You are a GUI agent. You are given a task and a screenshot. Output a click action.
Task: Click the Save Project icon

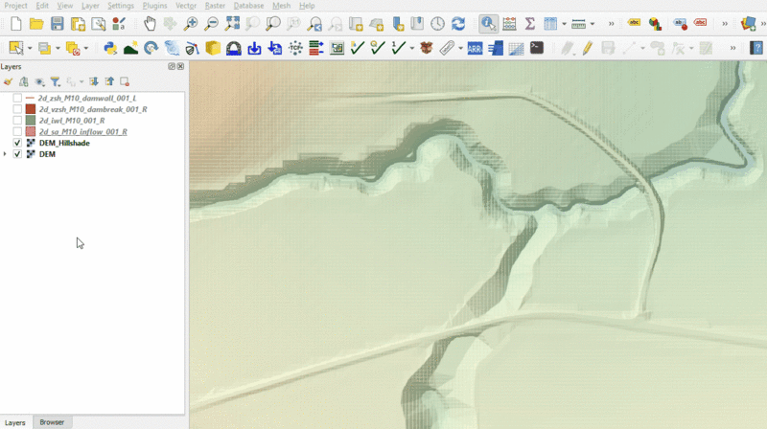pos(57,24)
